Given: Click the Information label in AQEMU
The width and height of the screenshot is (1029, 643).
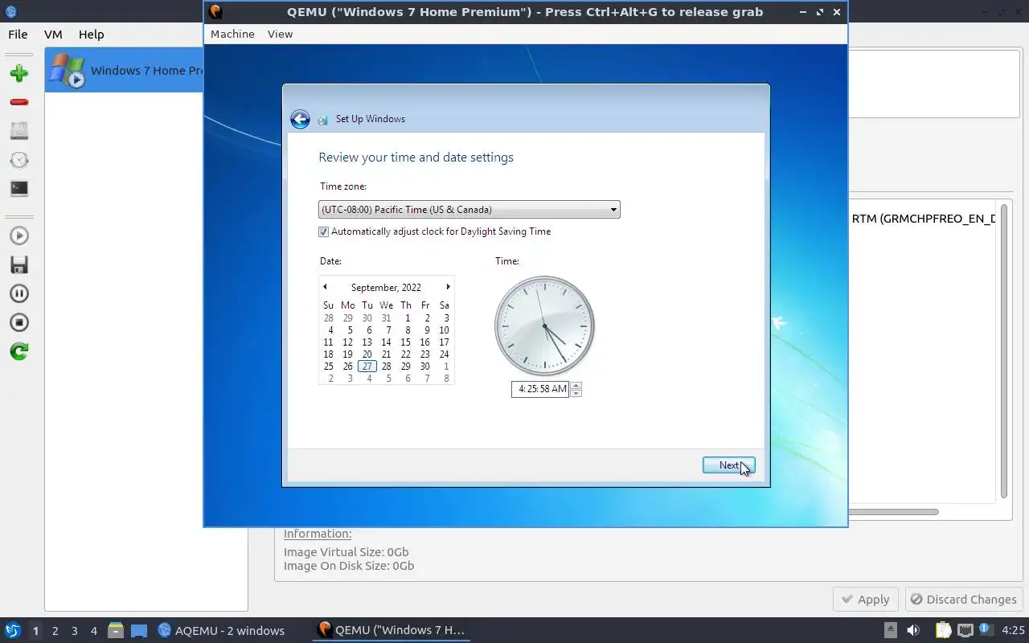Looking at the screenshot, I should (x=318, y=534).
